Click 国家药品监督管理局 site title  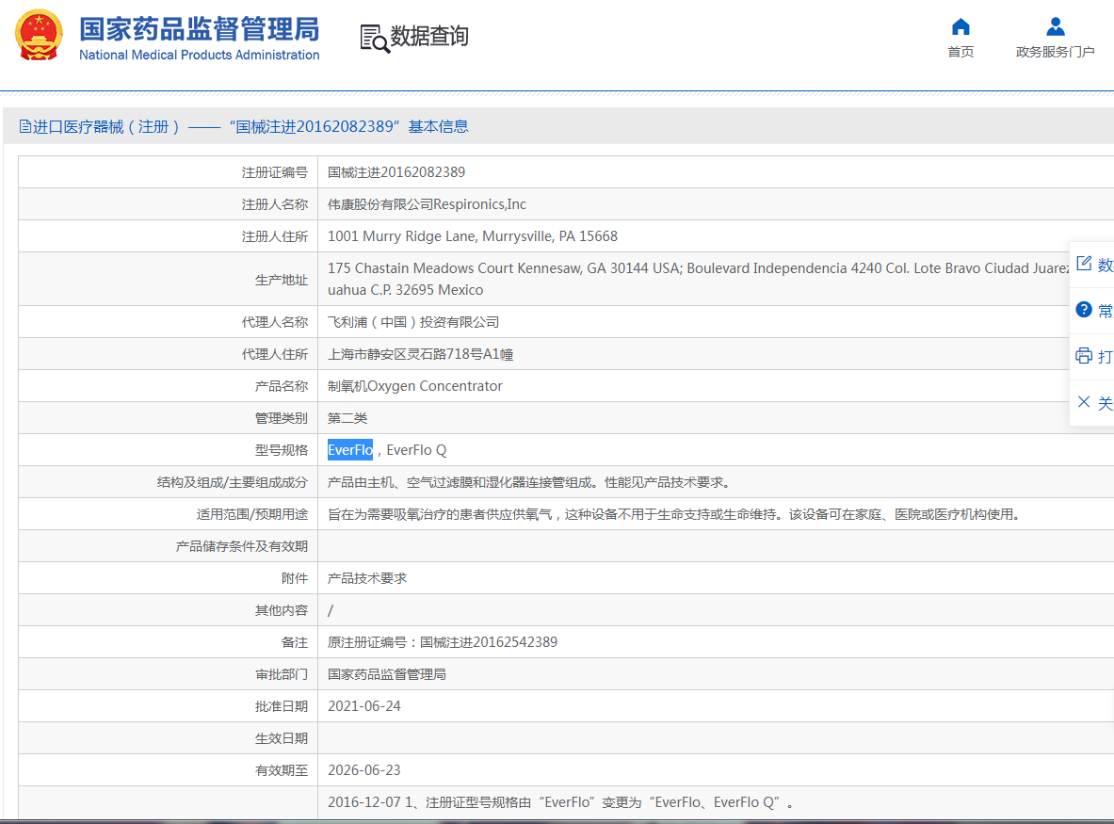click(200, 29)
